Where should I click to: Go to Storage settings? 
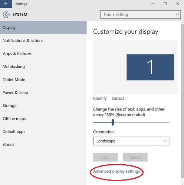(x=43, y=106)
